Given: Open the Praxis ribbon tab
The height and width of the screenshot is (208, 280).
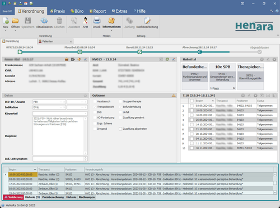Looking at the screenshot, I should 58,11.
